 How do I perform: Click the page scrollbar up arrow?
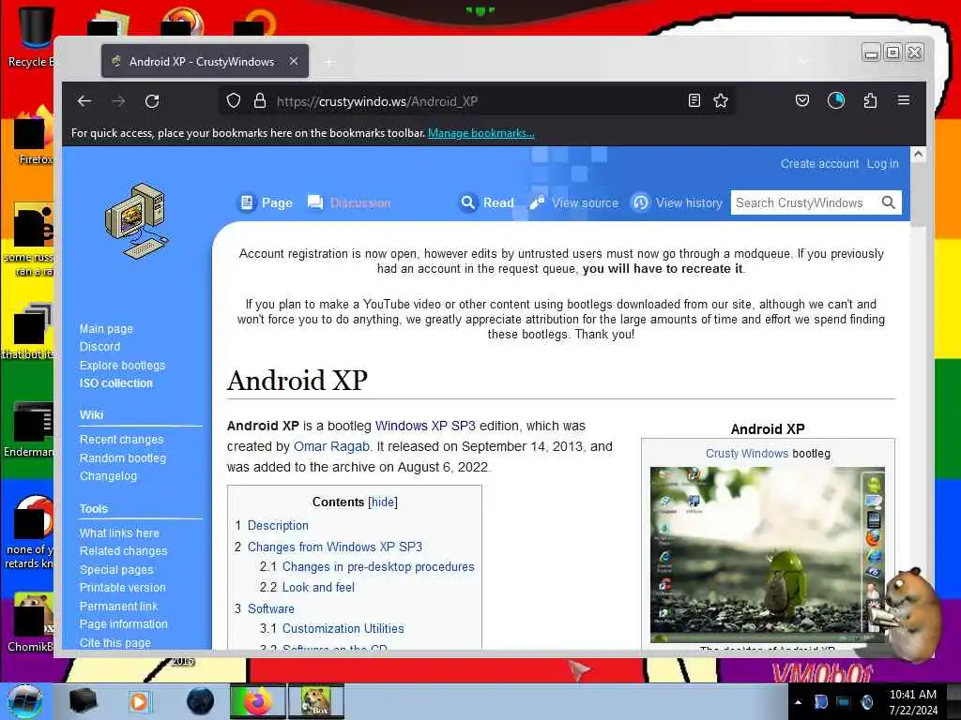click(918, 155)
